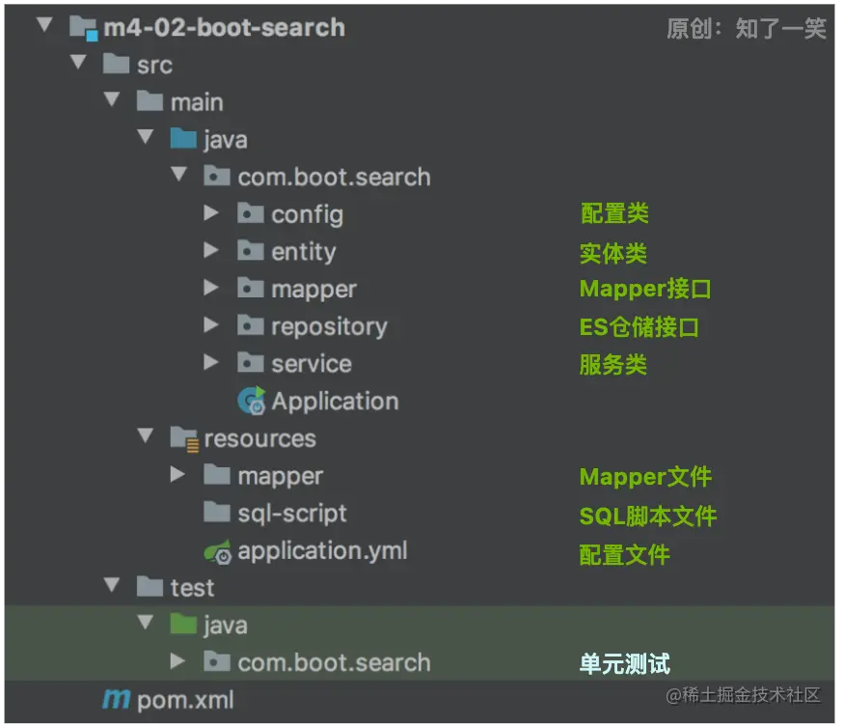Open the pom.xml file
This screenshot has width=843, height=727.
tap(185, 701)
